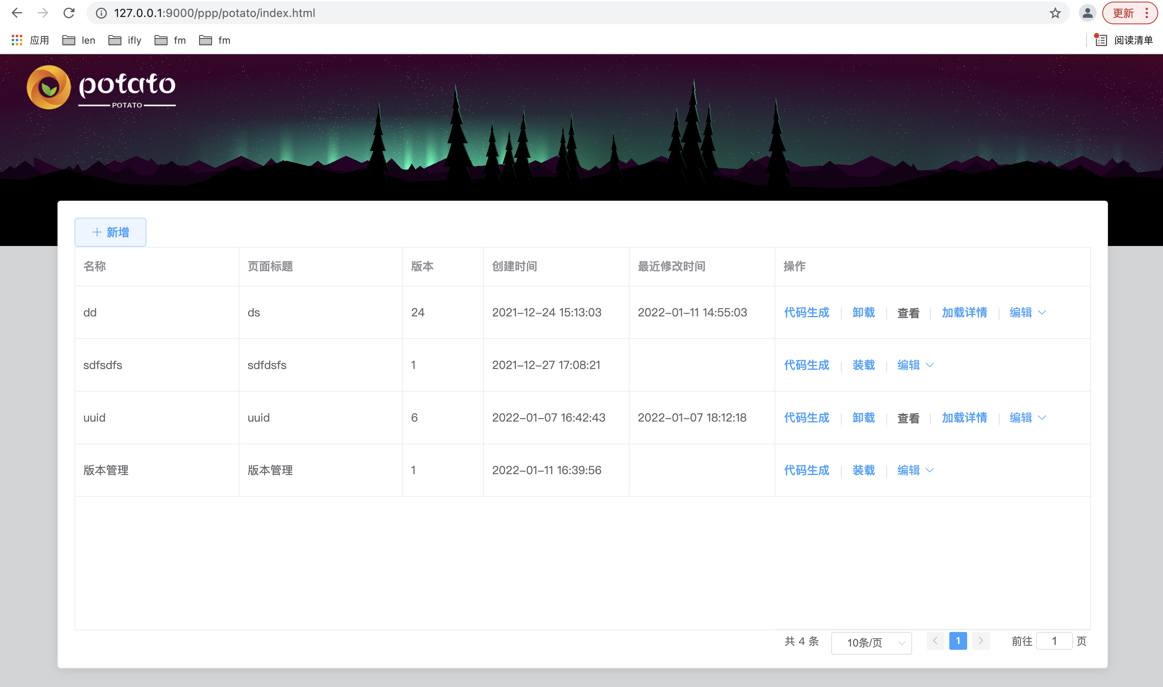The height and width of the screenshot is (687, 1163).
Task: Click 加载详情 for the uuid row
Action: [964, 418]
